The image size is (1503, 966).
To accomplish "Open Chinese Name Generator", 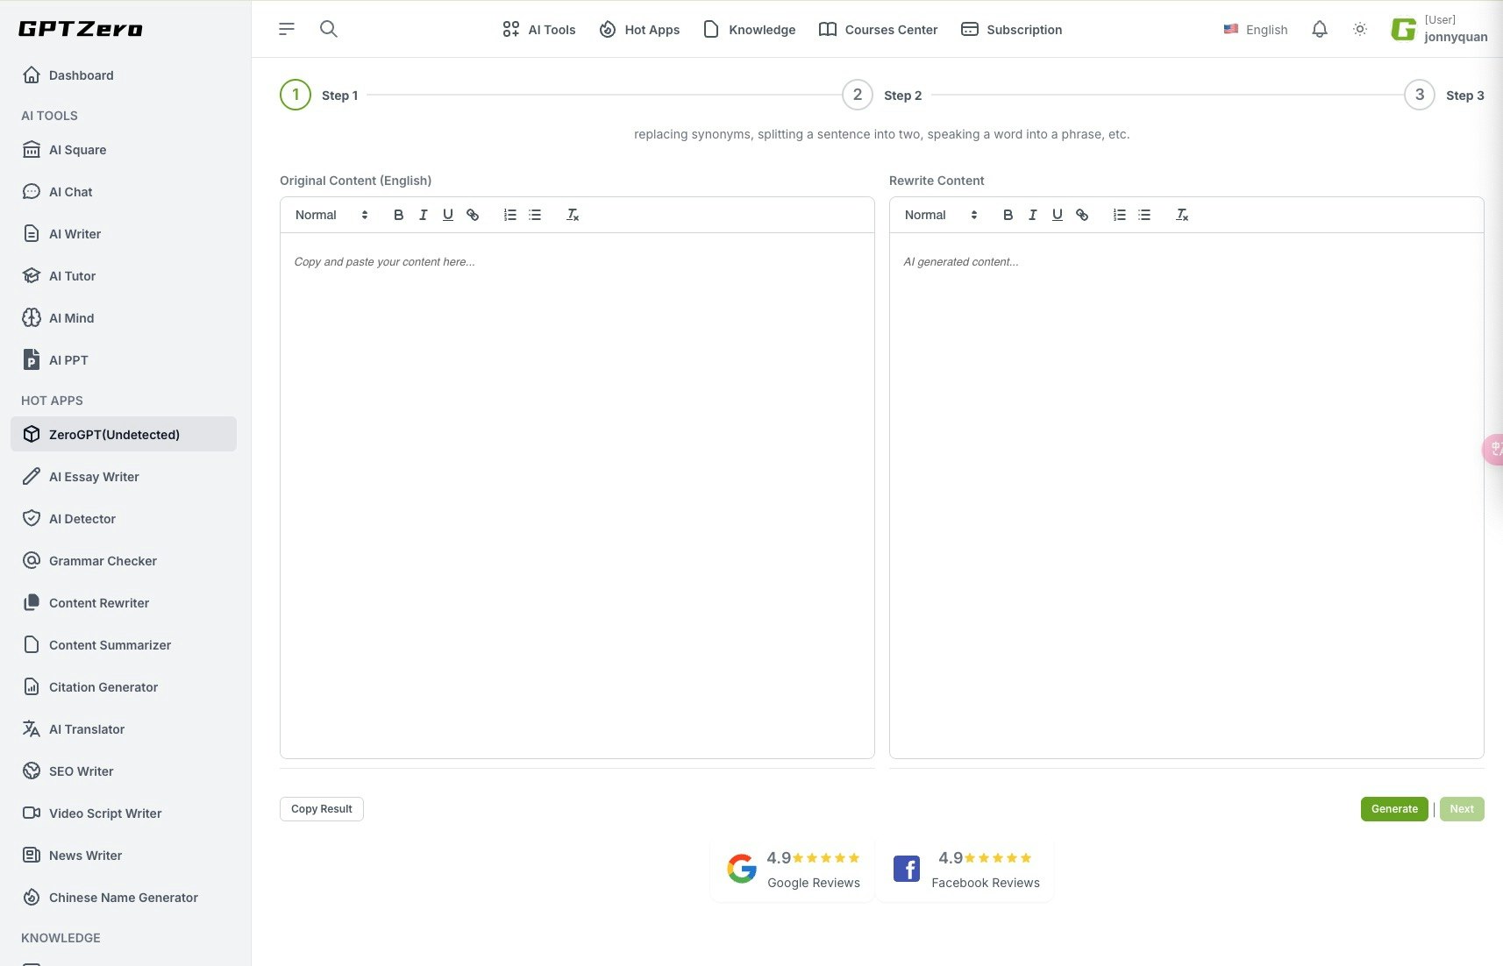I will click(124, 898).
